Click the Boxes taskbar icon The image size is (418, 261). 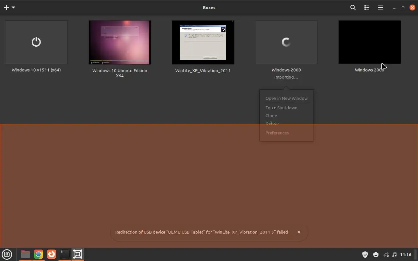tap(78, 254)
